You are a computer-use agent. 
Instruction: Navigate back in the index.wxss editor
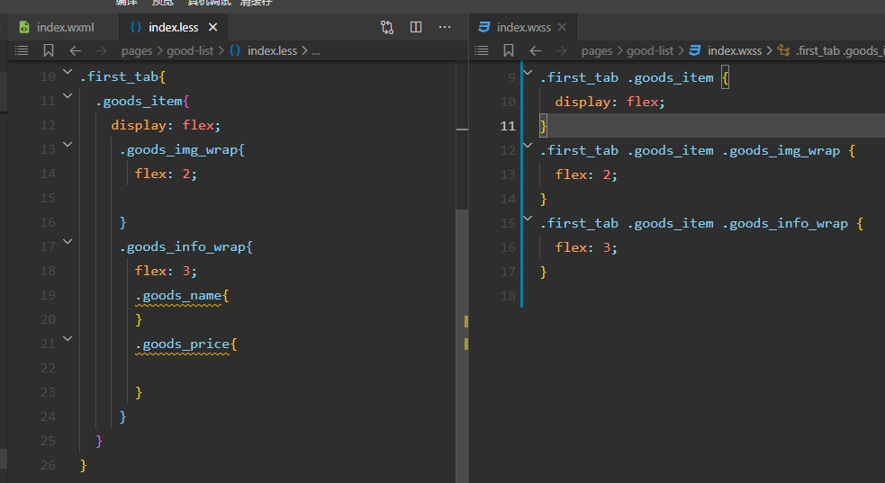(535, 50)
